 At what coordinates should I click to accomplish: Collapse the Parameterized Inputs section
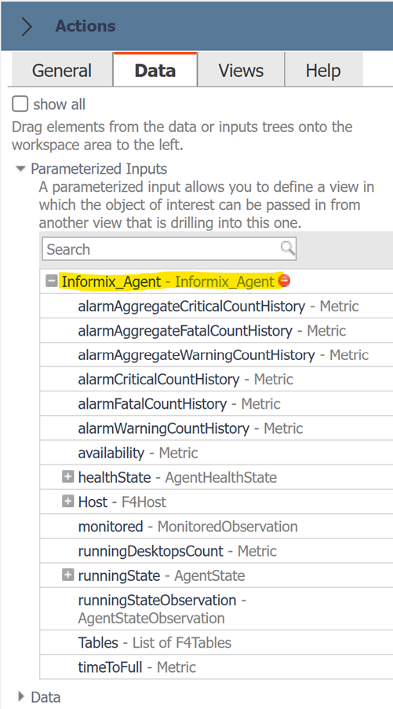pyautogui.click(x=20, y=169)
